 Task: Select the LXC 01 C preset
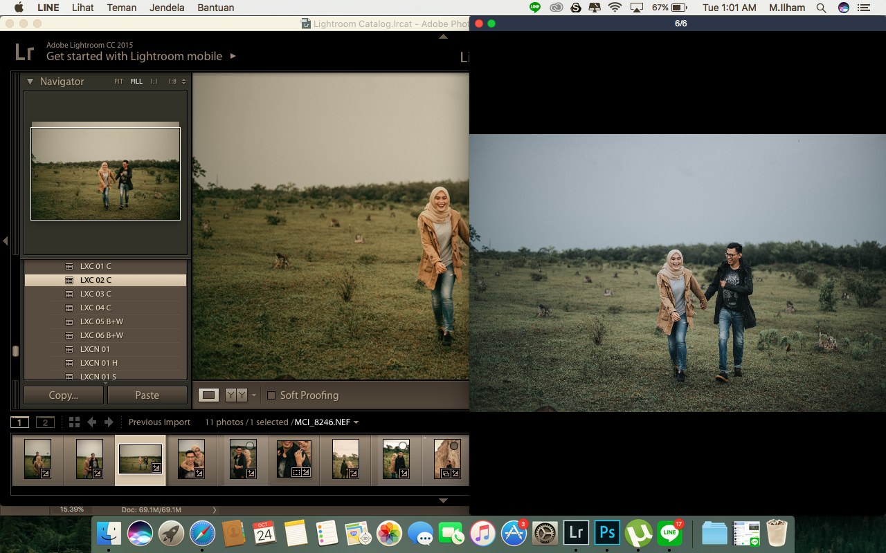(x=105, y=266)
